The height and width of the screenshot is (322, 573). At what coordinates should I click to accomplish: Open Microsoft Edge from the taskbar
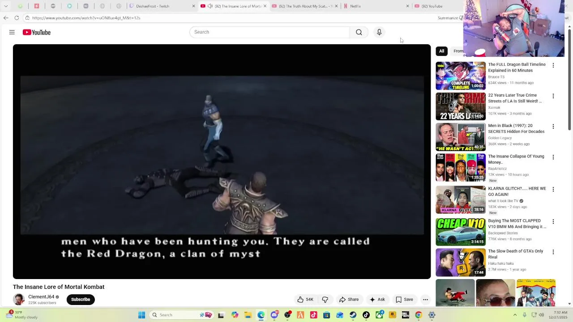(x=261, y=315)
